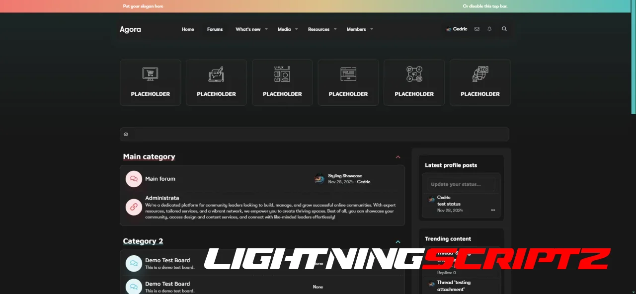Image resolution: width=636 pixels, height=294 pixels.
Task: Select Home in the navigation bar
Action: (188, 29)
